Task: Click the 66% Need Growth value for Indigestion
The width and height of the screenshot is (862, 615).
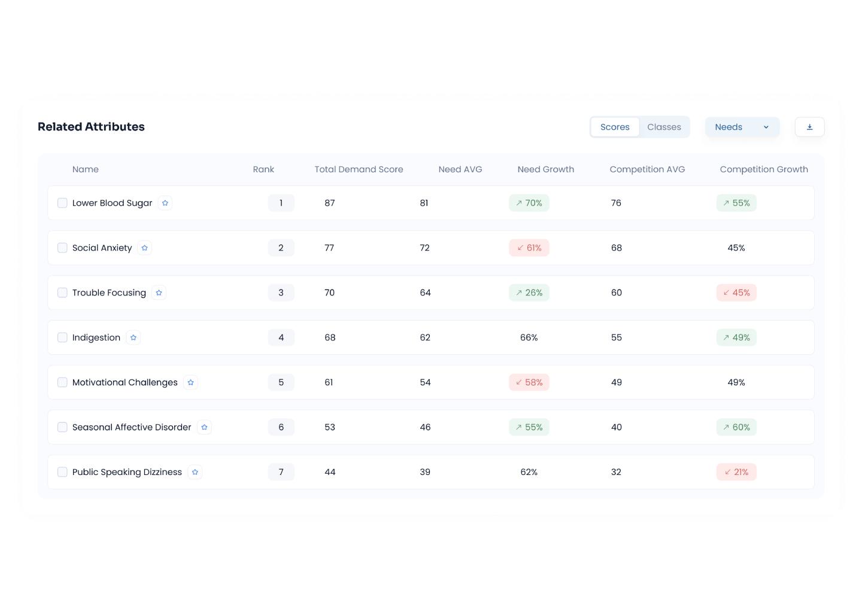Action: 529,337
